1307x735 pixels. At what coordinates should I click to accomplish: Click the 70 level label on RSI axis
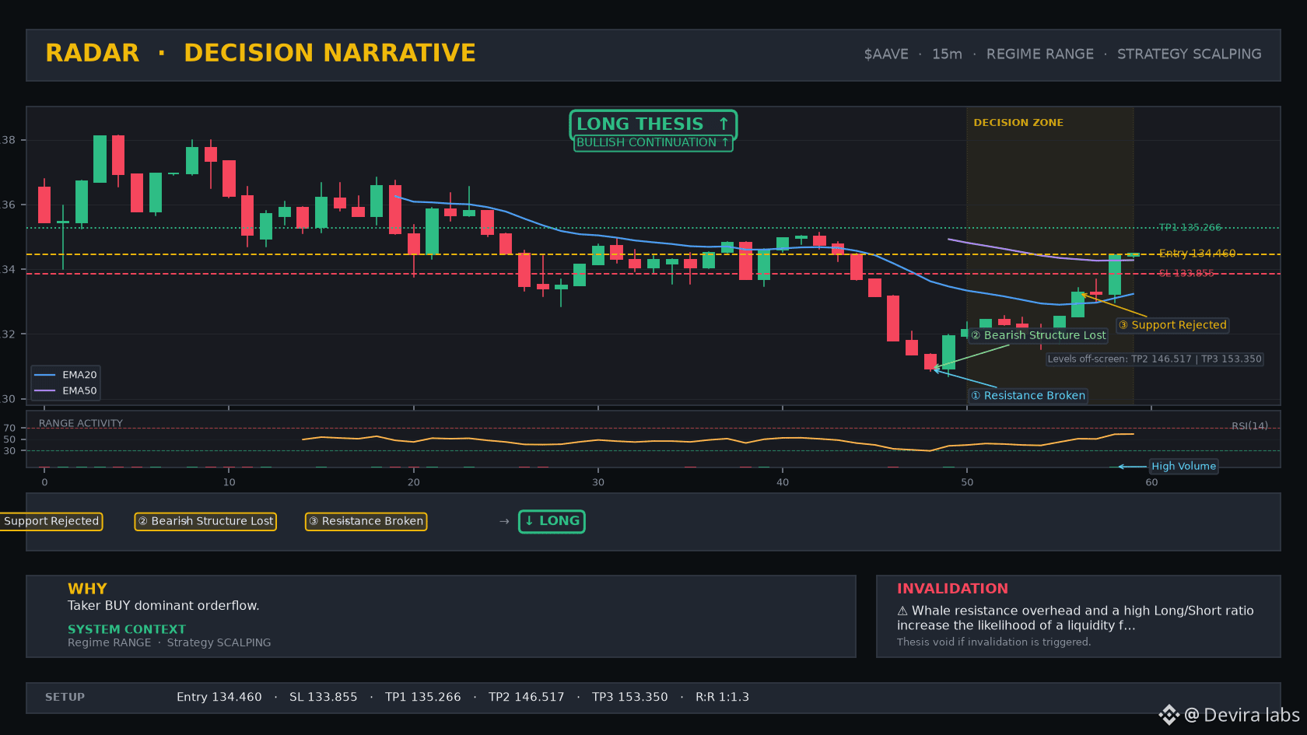click(x=9, y=429)
